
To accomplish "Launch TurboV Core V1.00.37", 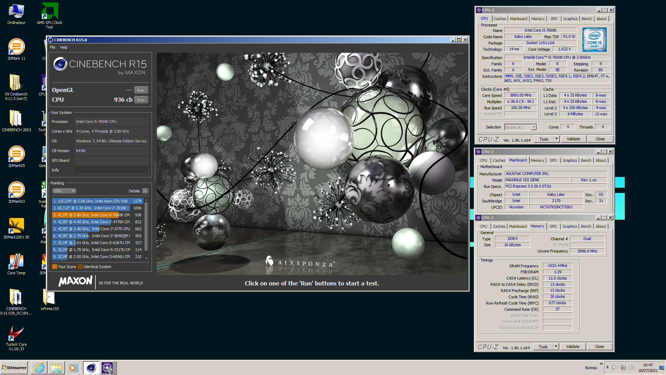I will click(16, 337).
